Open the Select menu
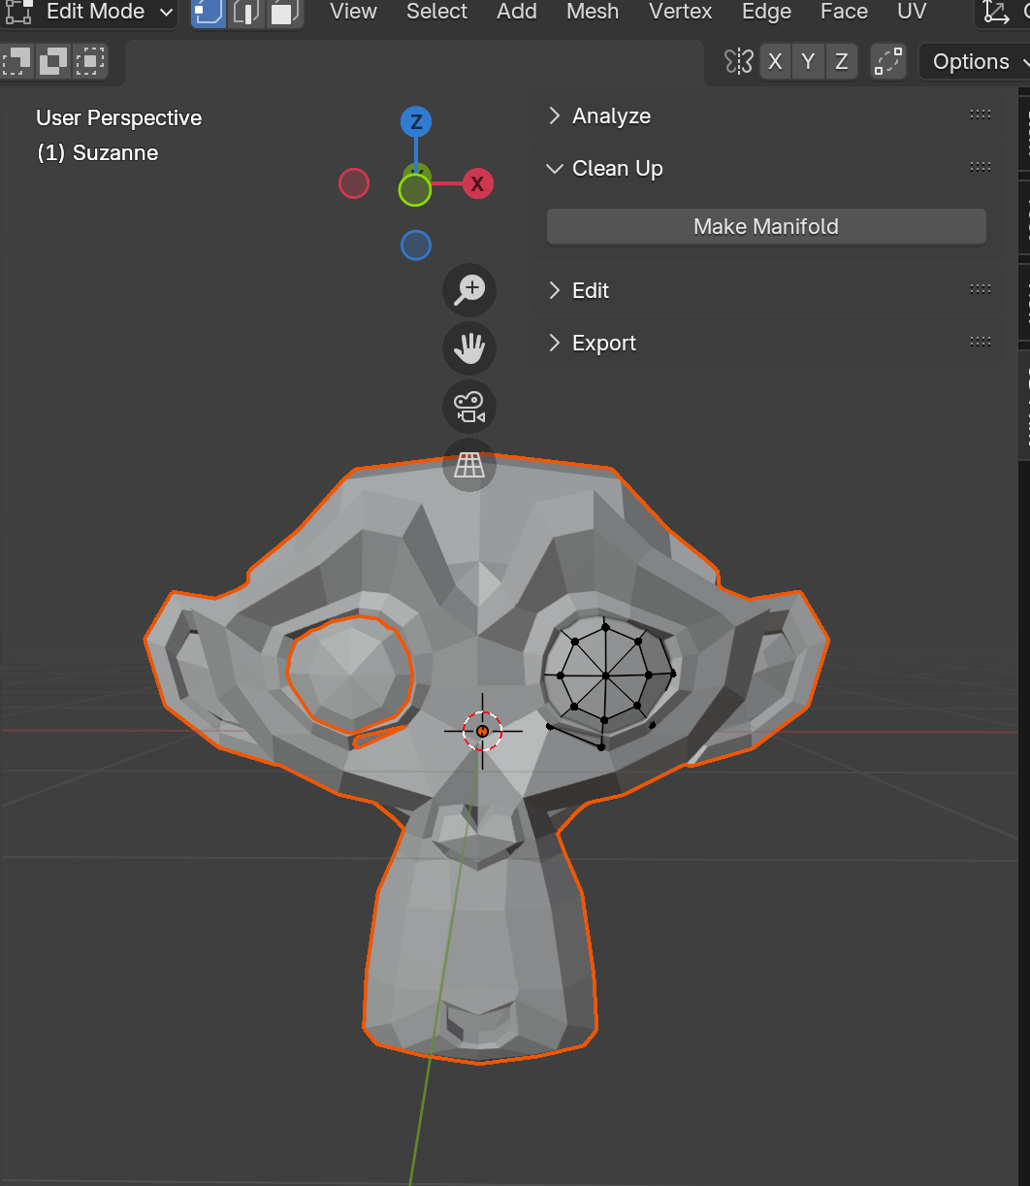 [436, 12]
